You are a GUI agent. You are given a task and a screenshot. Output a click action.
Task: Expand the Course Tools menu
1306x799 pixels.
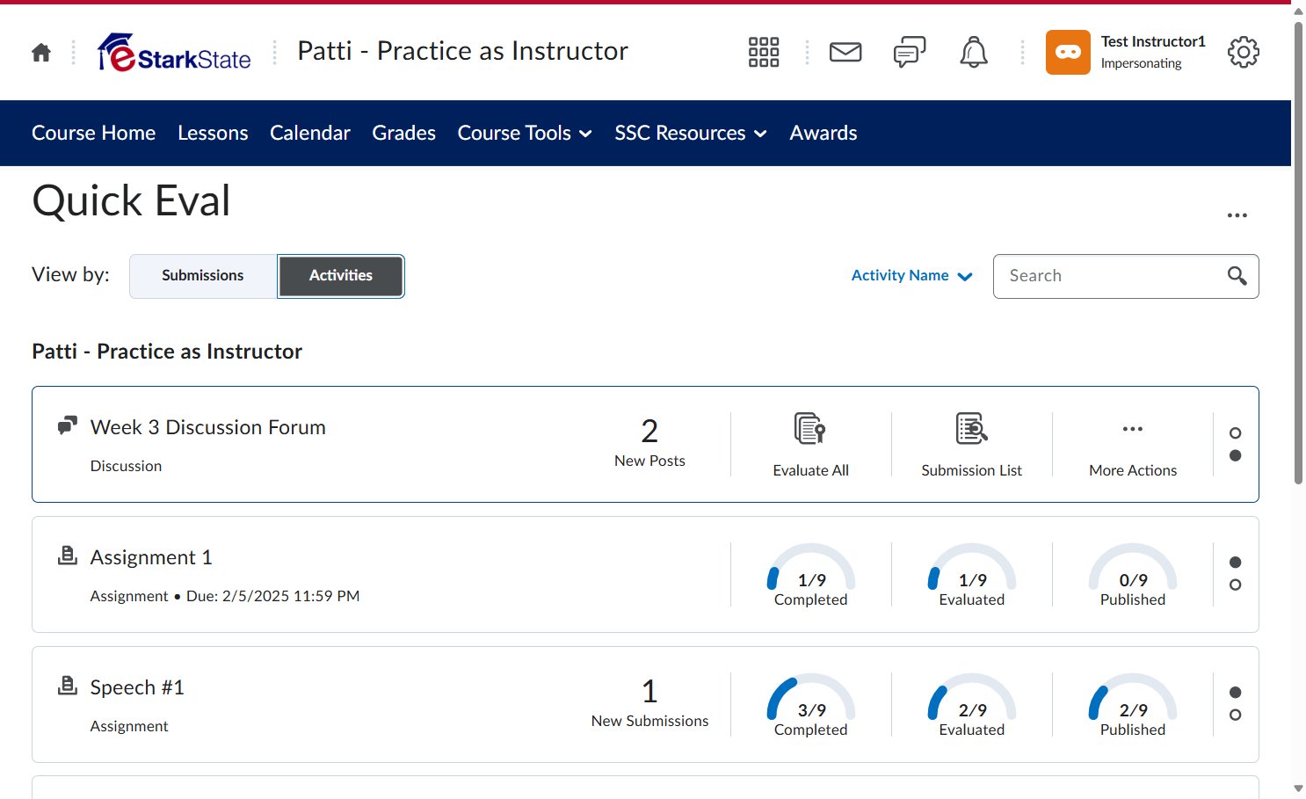point(525,133)
